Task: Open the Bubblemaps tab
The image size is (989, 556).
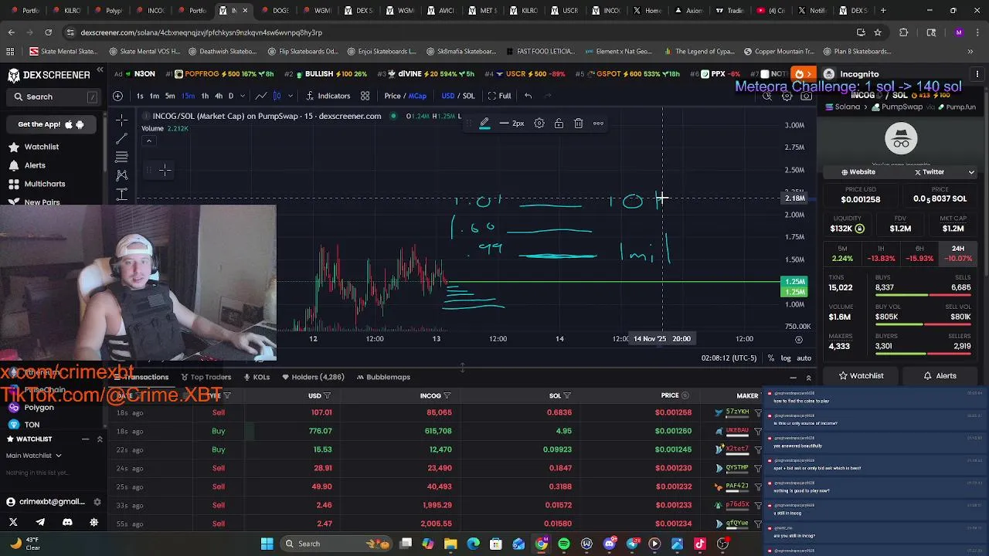Action: 383,377
